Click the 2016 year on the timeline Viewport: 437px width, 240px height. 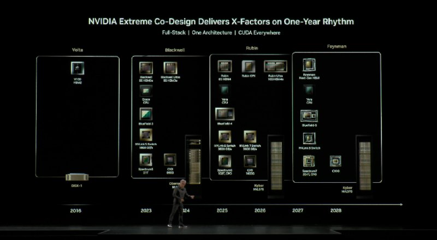coord(76,211)
